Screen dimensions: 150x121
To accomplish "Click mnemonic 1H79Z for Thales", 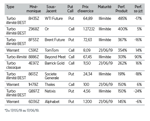I will tap(33, 85).
